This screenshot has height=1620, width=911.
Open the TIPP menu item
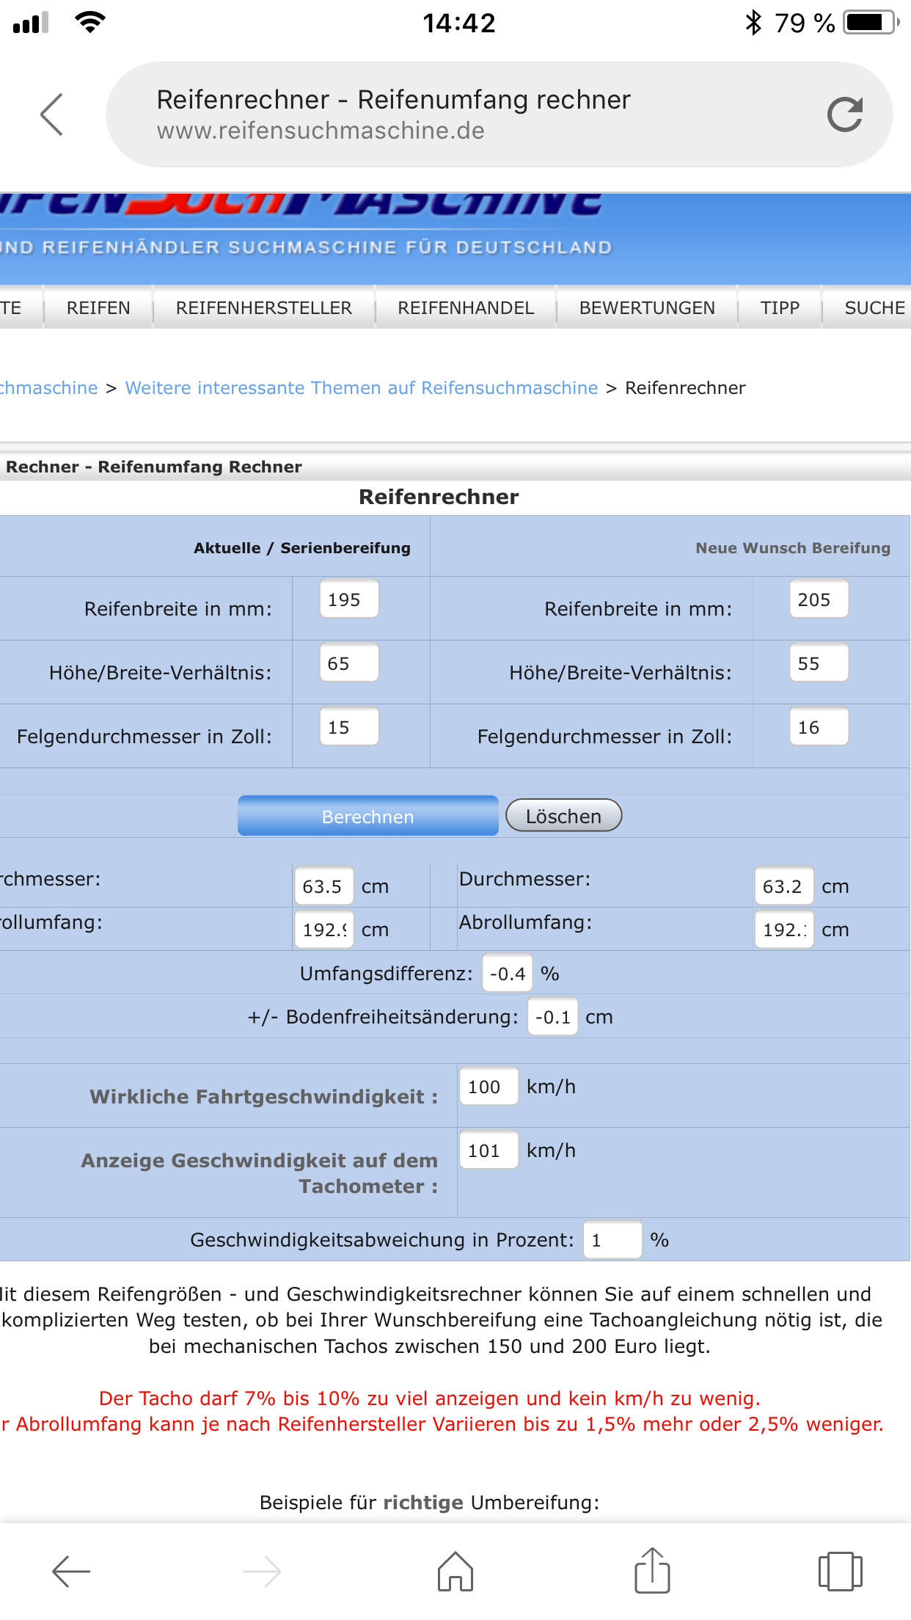pyautogui.click(x=780, y=307)
